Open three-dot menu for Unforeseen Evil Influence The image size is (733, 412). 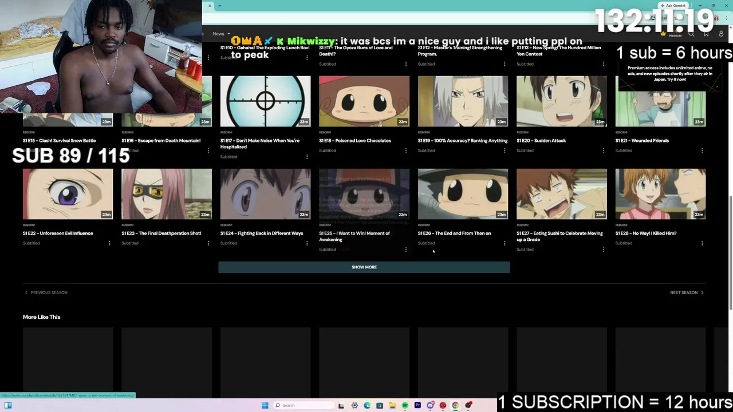109,243
